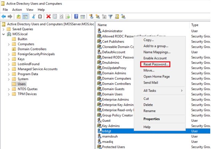Click the Administrator user icon in the list
Image resolution: width=212 pixels, height=149 pixels.
pyautogui.click(x=99, y=31)
